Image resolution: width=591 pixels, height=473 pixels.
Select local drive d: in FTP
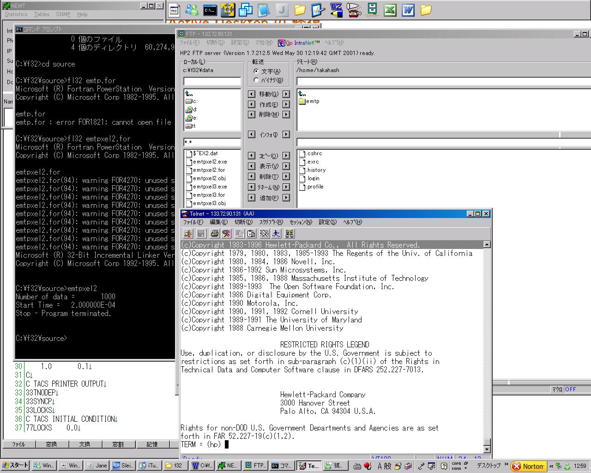191,109
